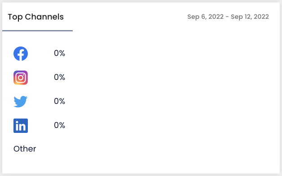Click the blue underline beneath Top Channels

point(37,31)
